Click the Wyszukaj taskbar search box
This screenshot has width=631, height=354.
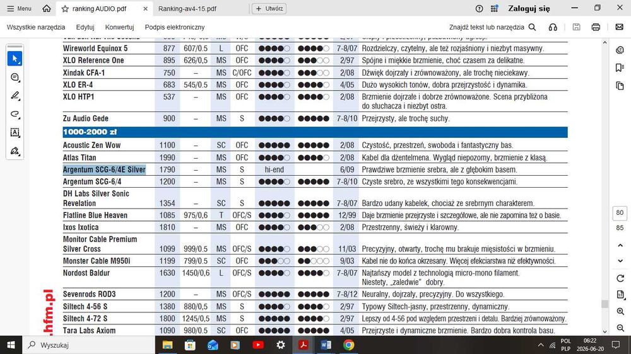88,345
